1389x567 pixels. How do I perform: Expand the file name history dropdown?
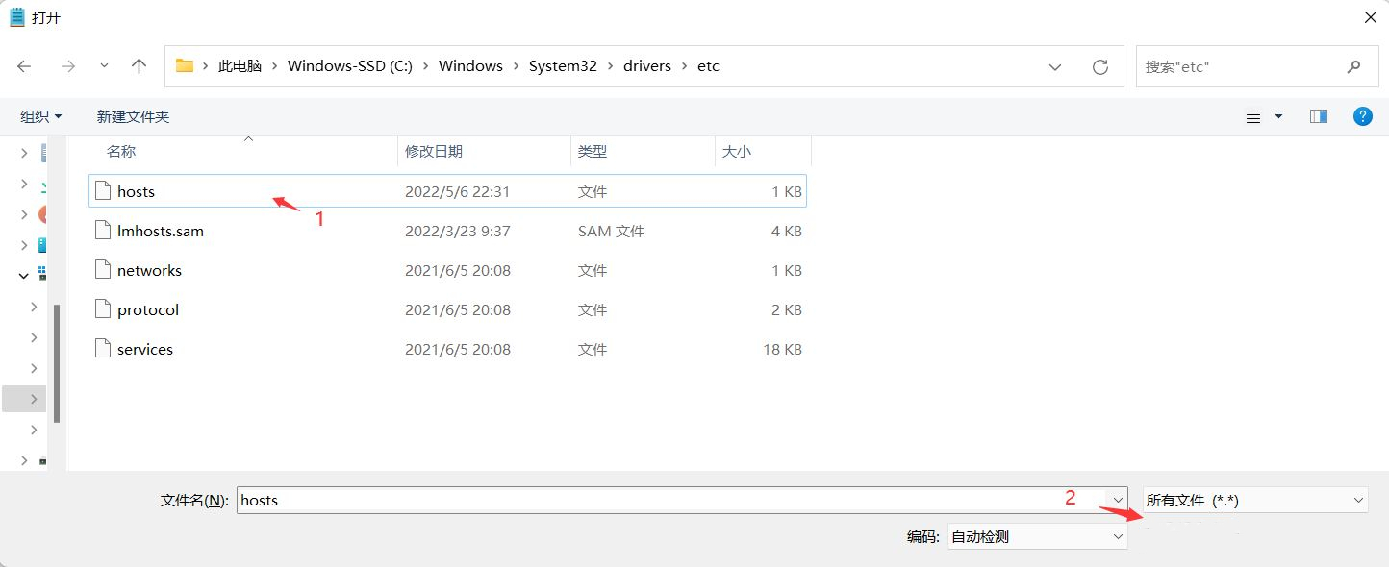pyautogui.click(x=1117, y=500)
